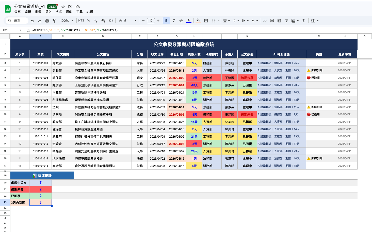This screenshot has width=372, height=232.
Task: Click the undo arrow icon
Action: (33, 21)
